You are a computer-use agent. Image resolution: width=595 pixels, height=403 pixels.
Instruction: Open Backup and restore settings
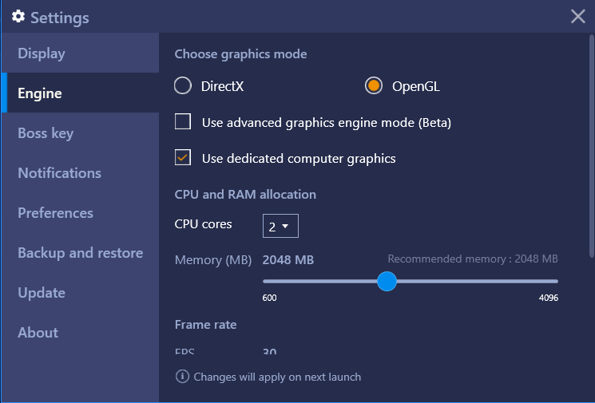(80, 252)
